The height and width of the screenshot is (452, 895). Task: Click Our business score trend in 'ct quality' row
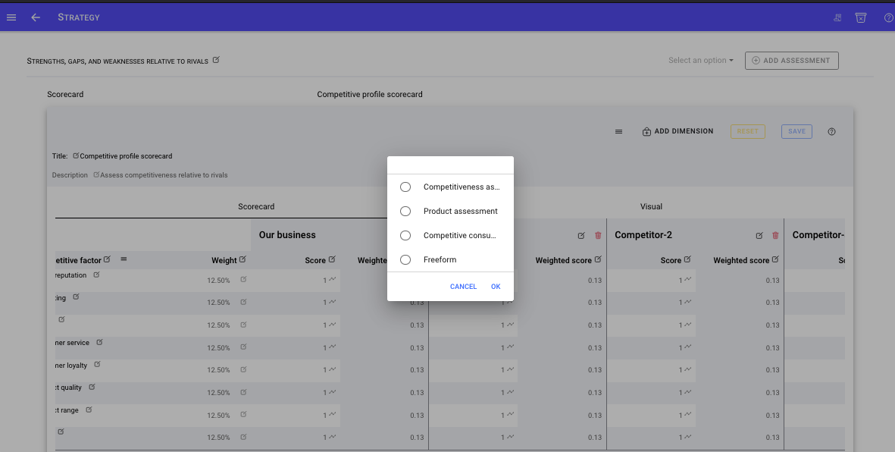coord(332,392)
